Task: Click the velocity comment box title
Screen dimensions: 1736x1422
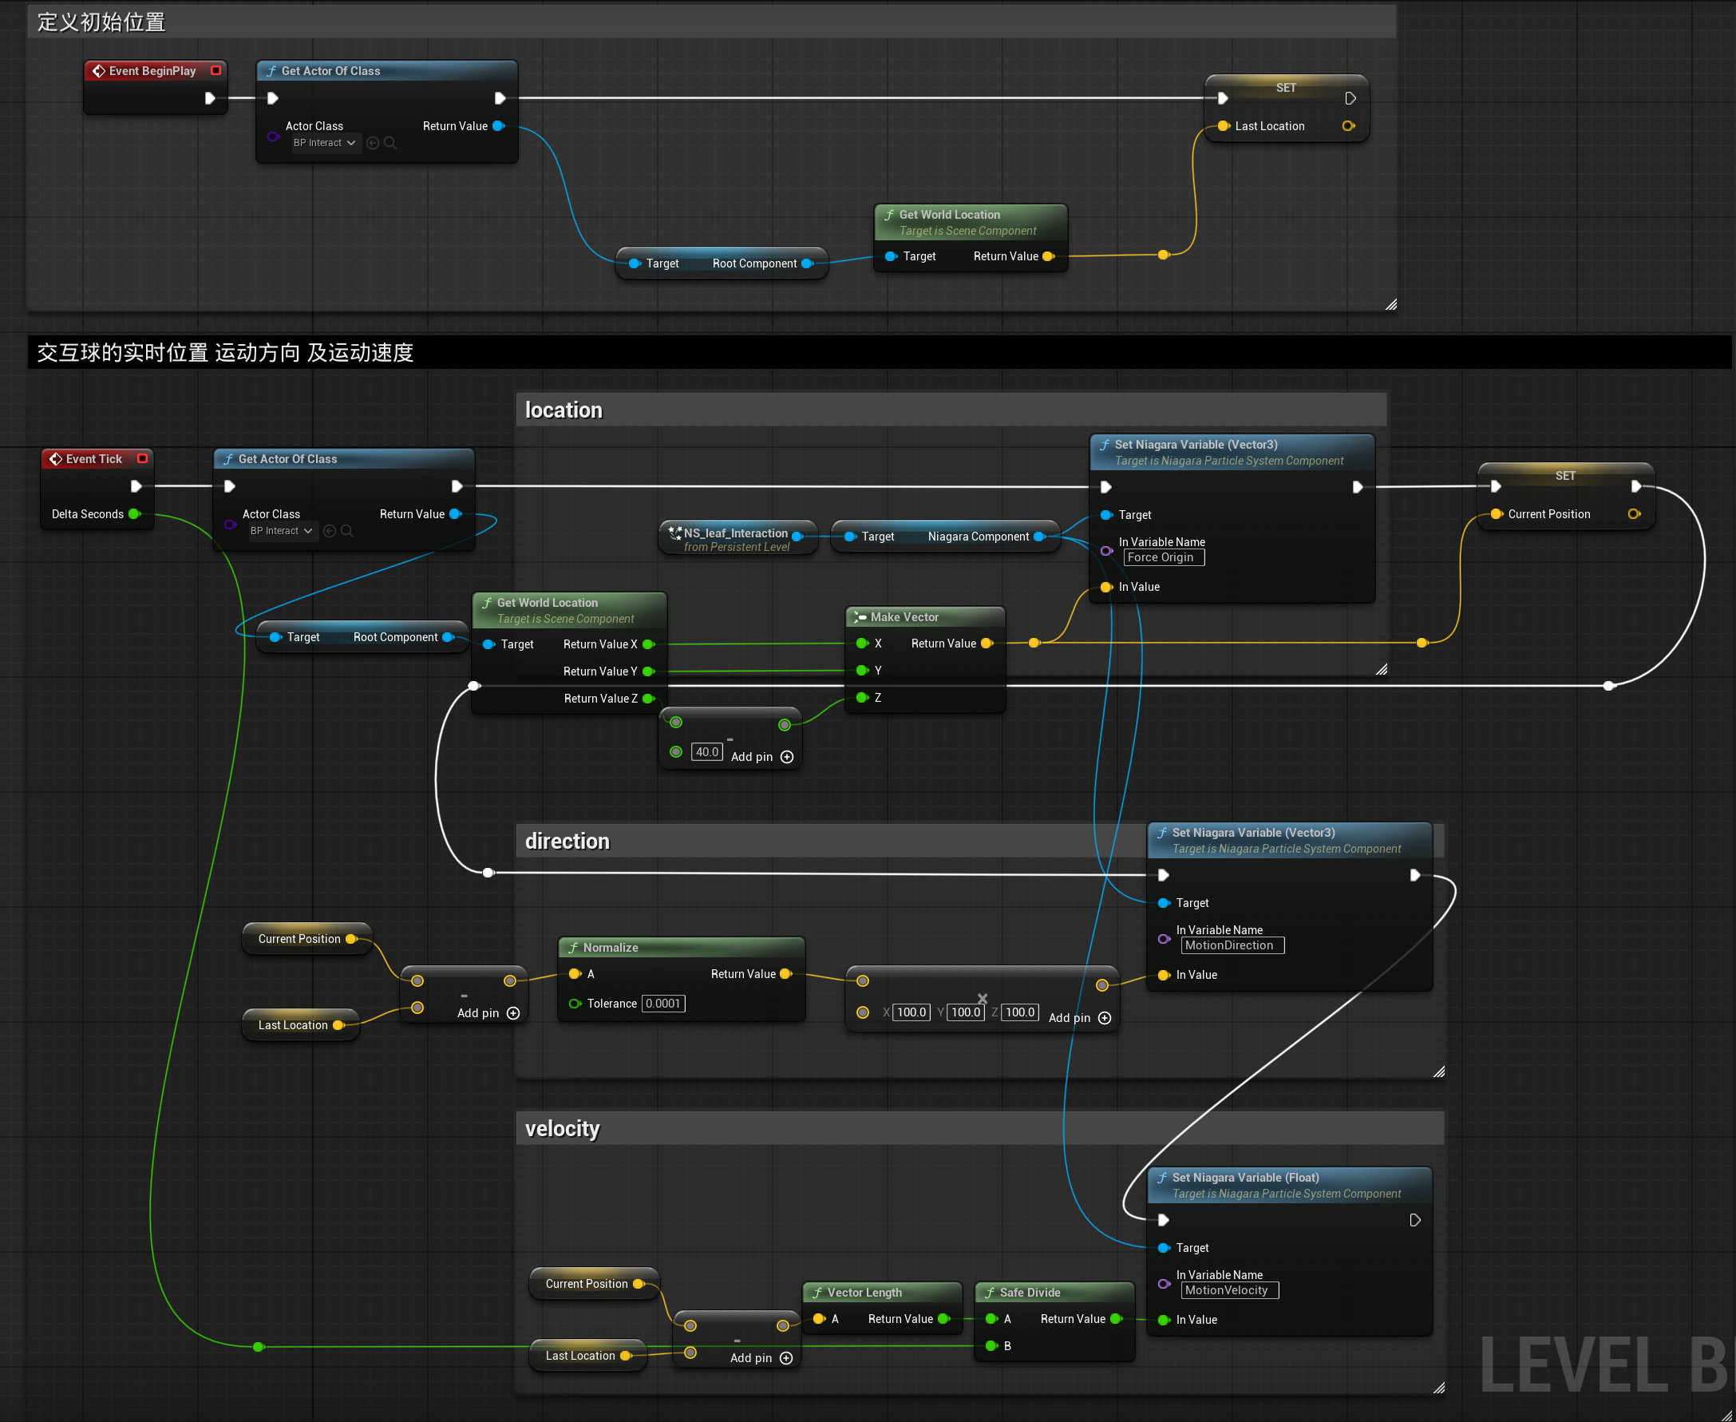Action: 563,1129
